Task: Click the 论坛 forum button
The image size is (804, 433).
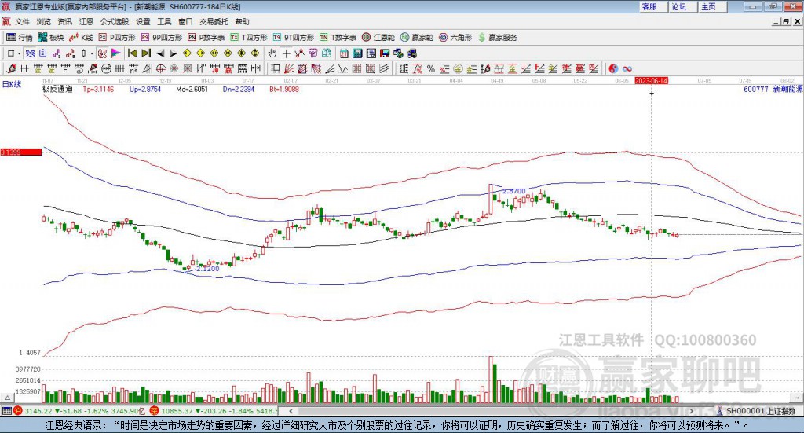Action: (678, 6)
